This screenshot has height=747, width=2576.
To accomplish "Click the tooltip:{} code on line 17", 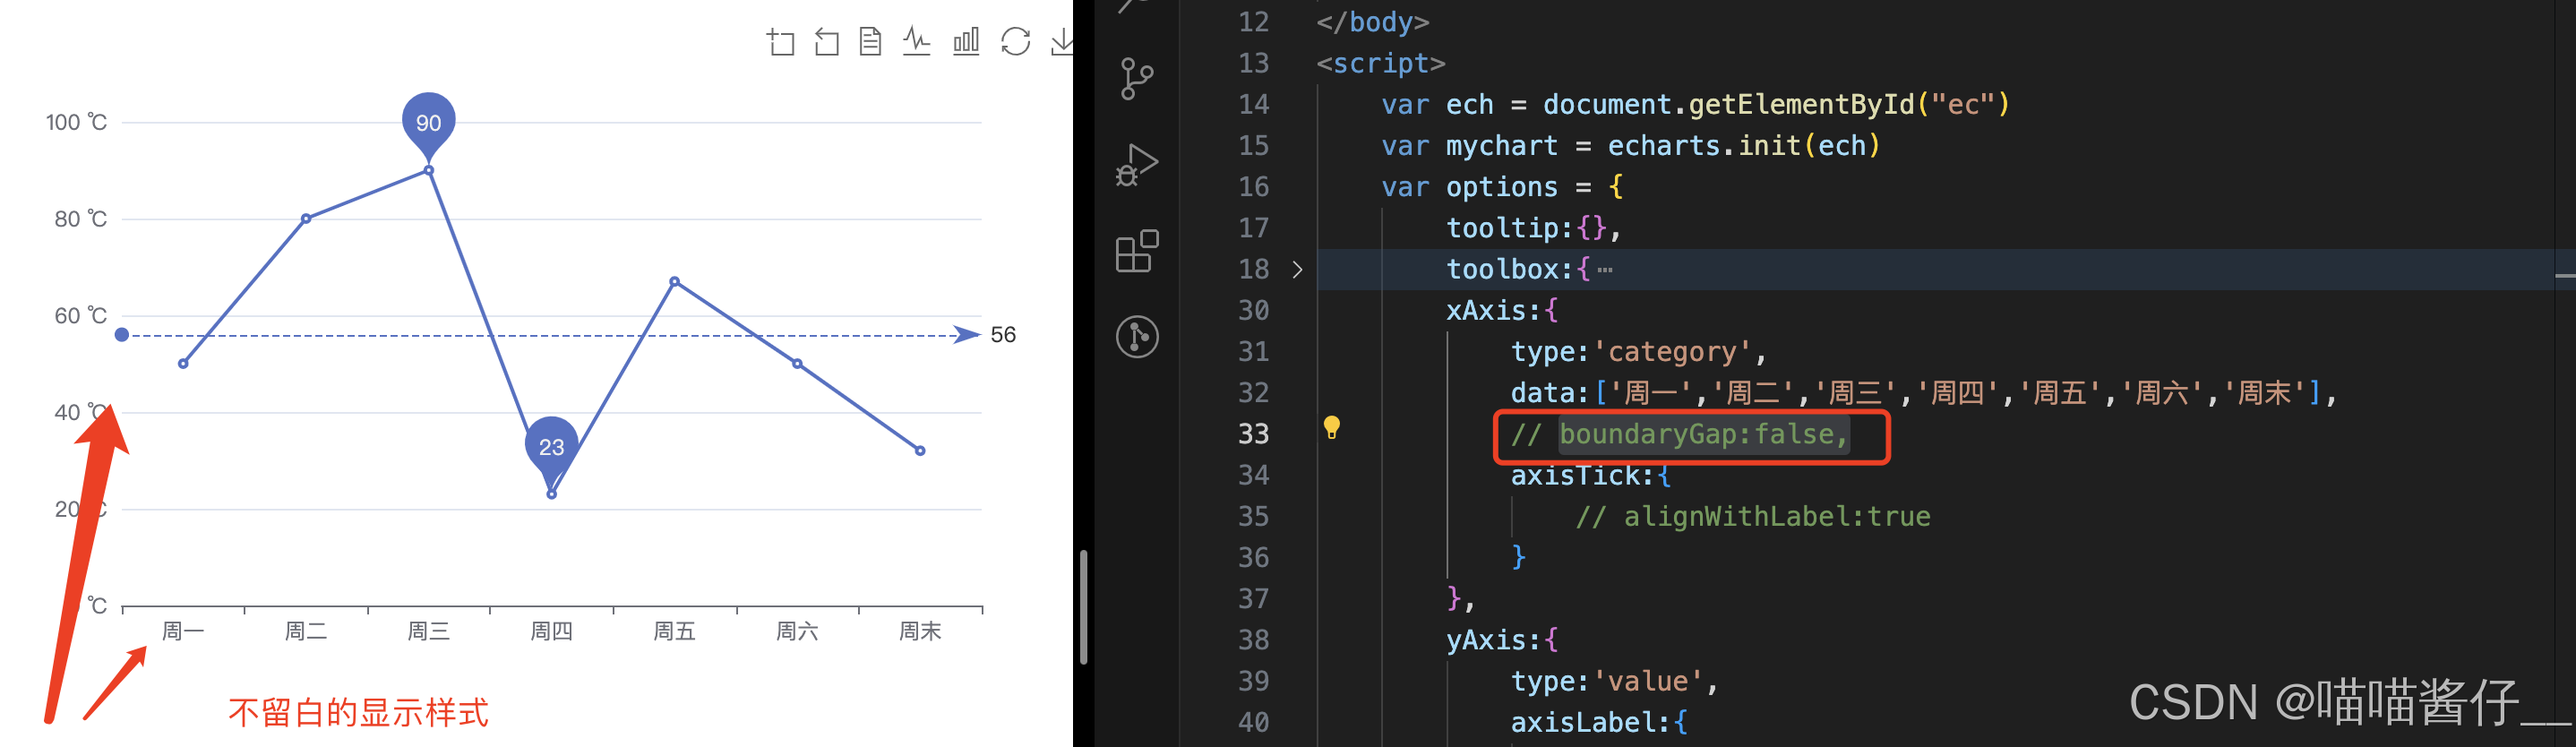I will click(x=1532, y=228).
